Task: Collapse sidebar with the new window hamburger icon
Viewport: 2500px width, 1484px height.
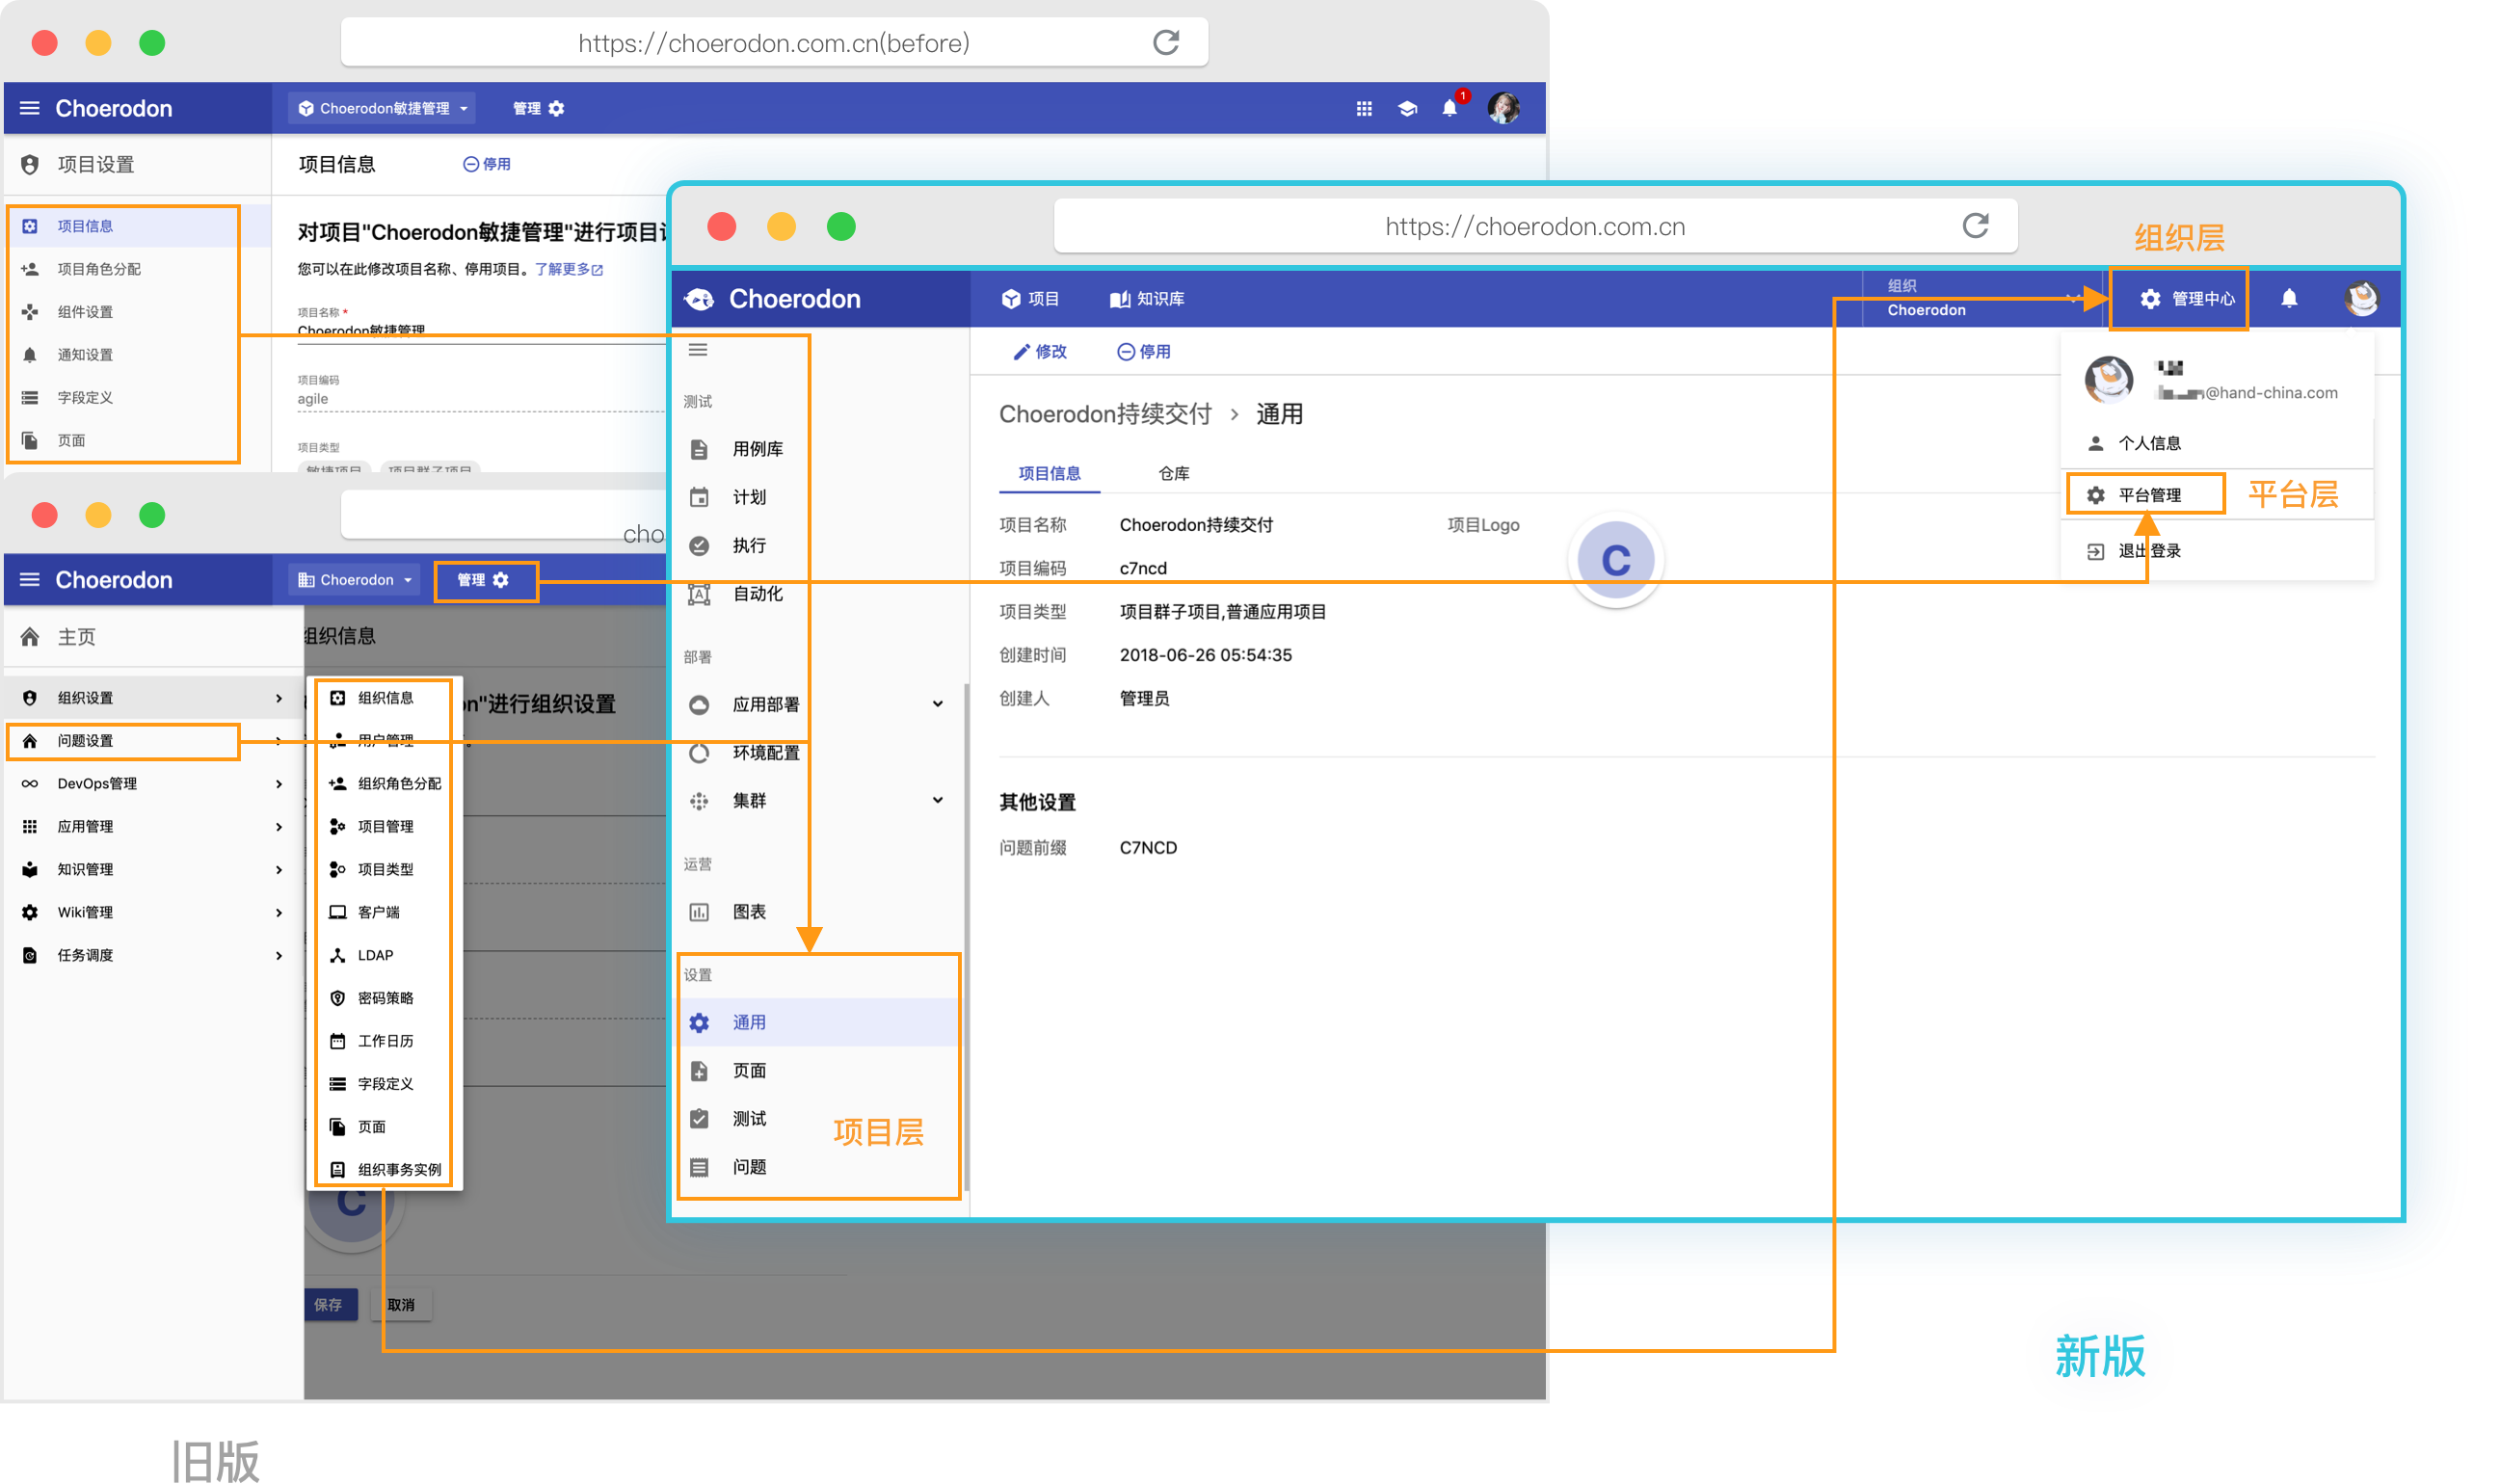Action: pyautogui.click(x=698, y=349)
